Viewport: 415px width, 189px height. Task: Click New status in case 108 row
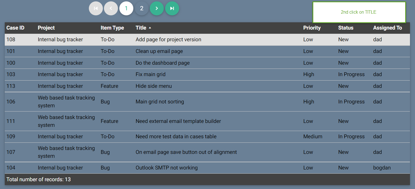click(343, 40)
